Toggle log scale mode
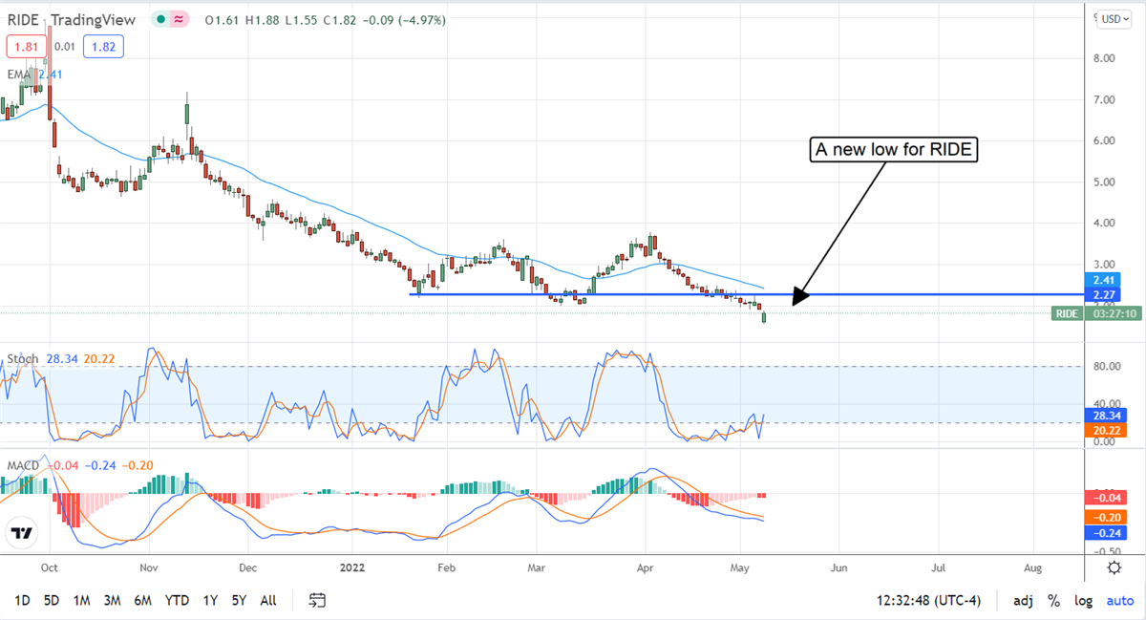Screen dimensions: 1146x620 [1084, 601]
